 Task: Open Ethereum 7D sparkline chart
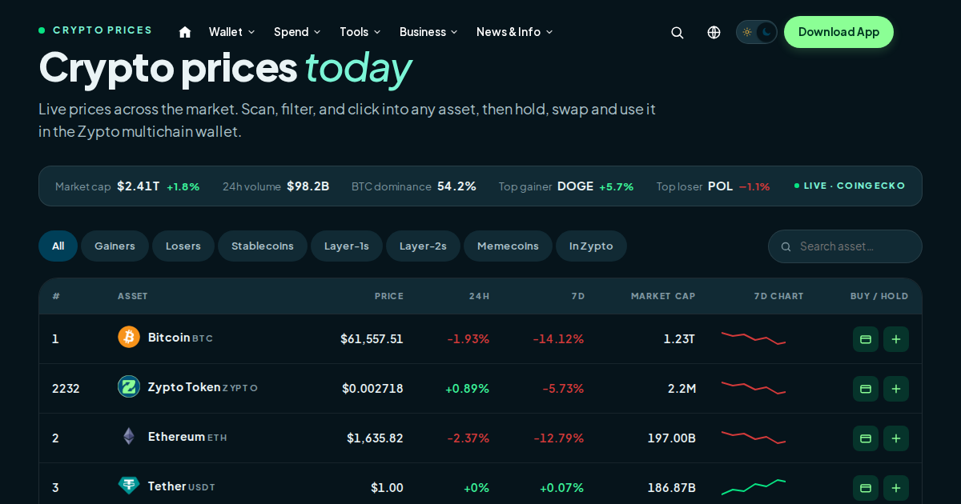point(754,437)
